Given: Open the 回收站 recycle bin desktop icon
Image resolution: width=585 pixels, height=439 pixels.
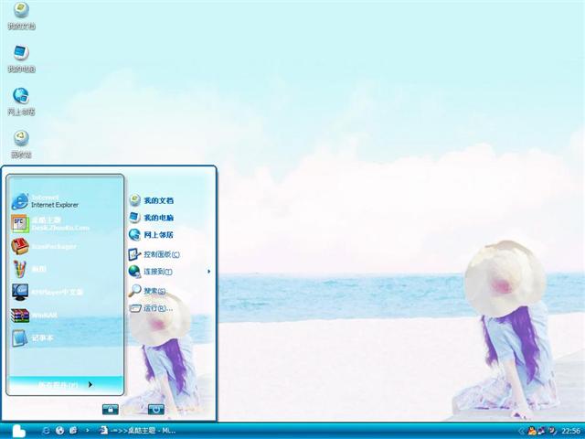Looking at the screenshot, I should point(21,145).
